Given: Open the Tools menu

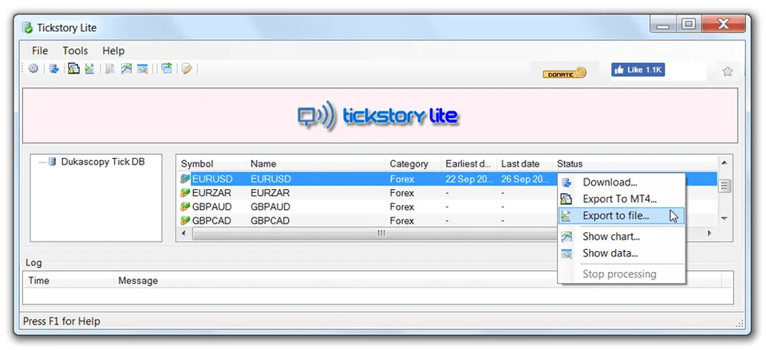Looking at the screenshot, I should [x=75, y=51].
